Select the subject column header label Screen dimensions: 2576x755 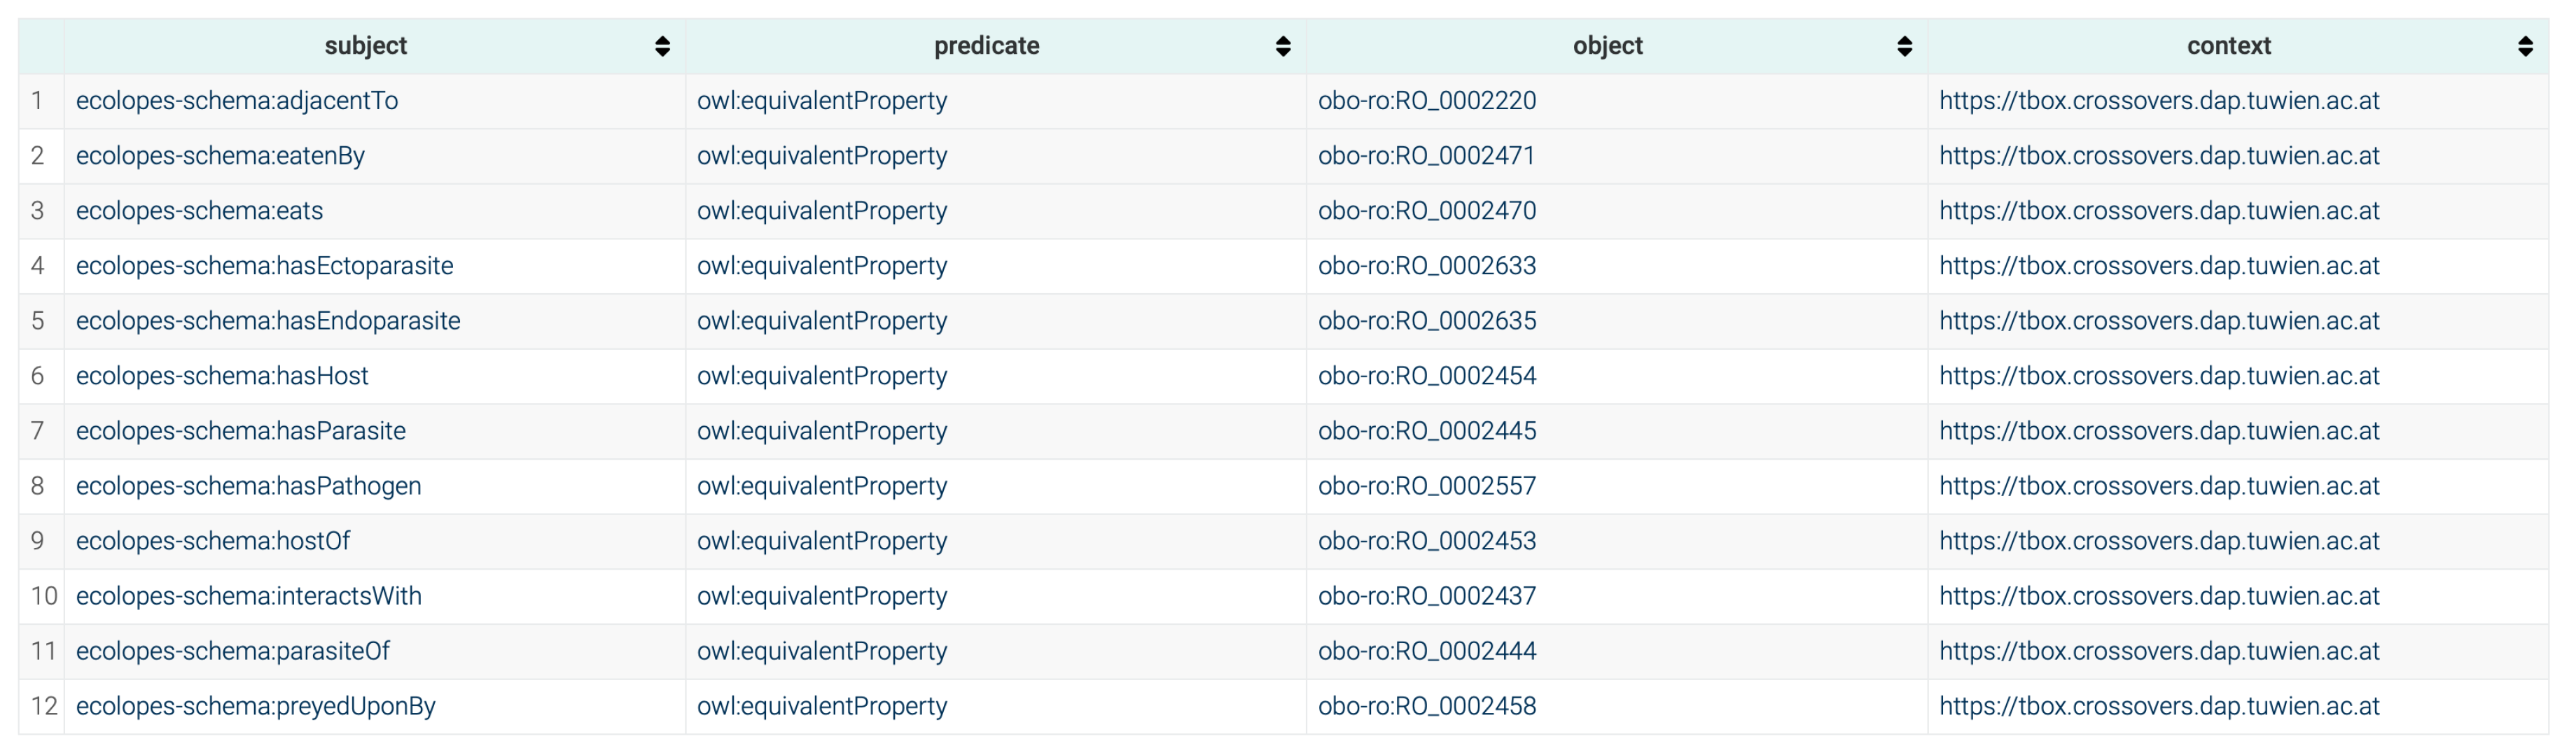click(x=365, y=46)
